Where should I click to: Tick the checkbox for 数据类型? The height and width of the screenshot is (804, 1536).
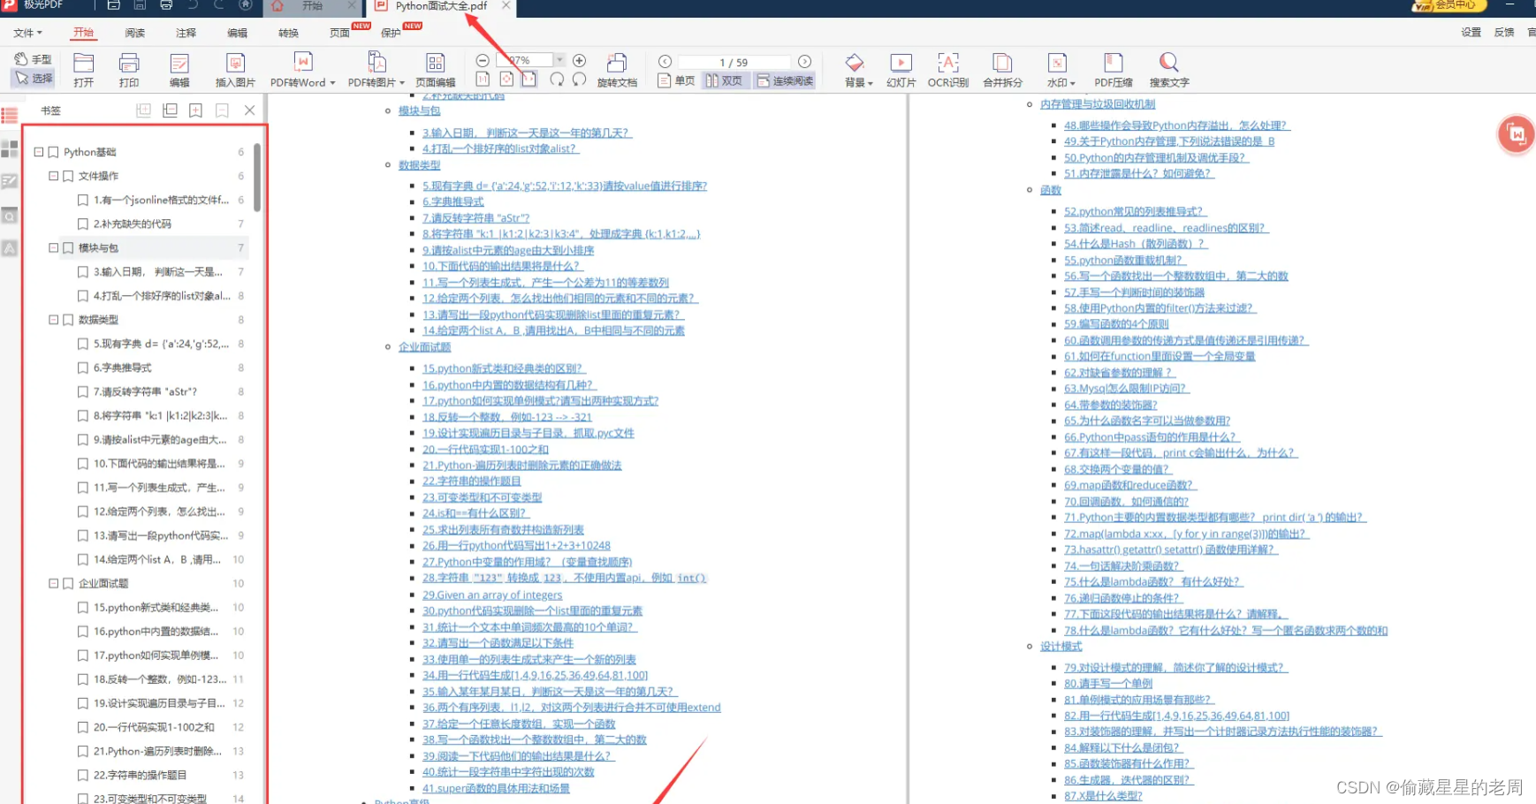click(68, 320)
